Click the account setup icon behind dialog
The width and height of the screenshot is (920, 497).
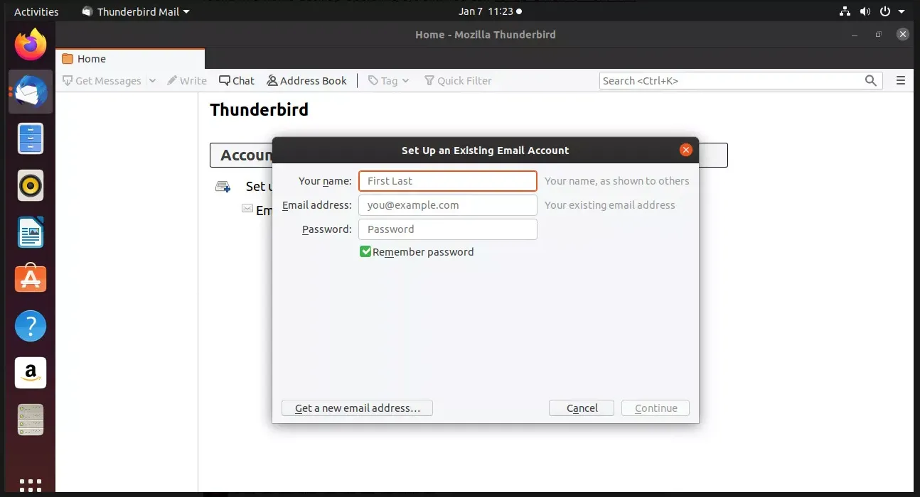223,187
